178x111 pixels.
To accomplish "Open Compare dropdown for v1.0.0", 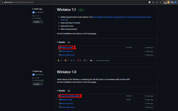I will coord(37,84).
